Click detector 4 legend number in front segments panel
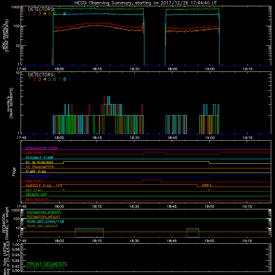The height and width of the screenshot is (275, 275). (x=45, y=14)
